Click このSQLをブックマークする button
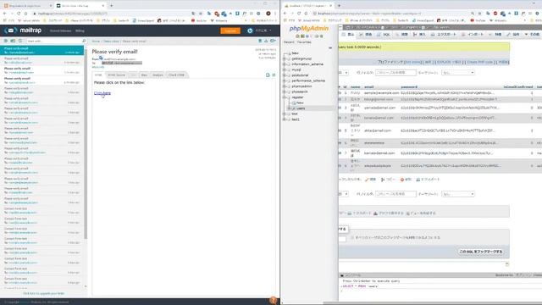 coord(480,252)
